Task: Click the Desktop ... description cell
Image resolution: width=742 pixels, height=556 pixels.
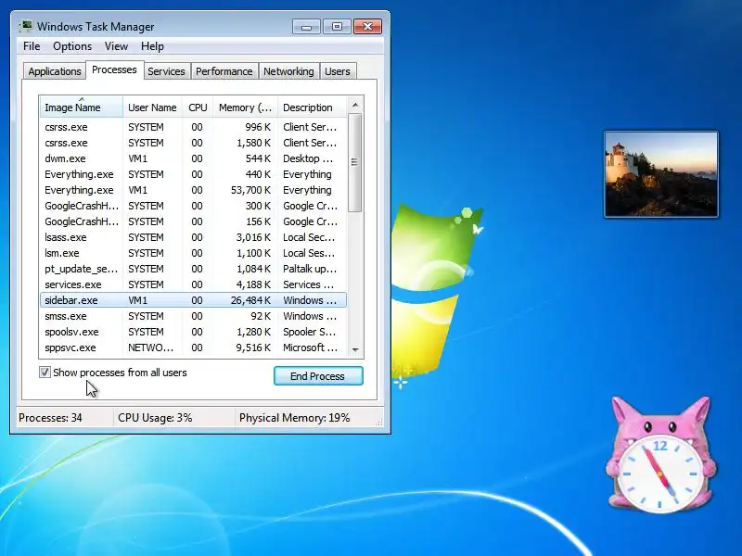Action: pyautogui.click(x=308, y=158)
